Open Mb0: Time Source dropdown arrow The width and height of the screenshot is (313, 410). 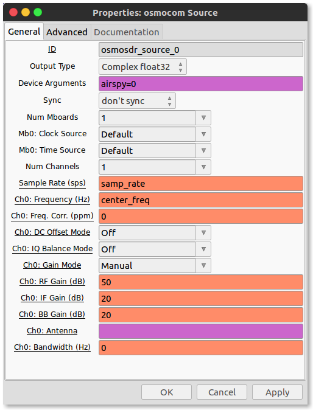tap(203, 151)
